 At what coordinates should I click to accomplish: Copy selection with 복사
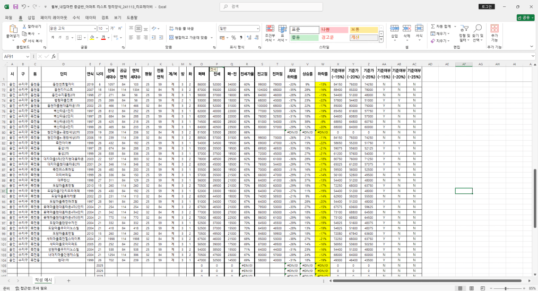tap(29, 33)
